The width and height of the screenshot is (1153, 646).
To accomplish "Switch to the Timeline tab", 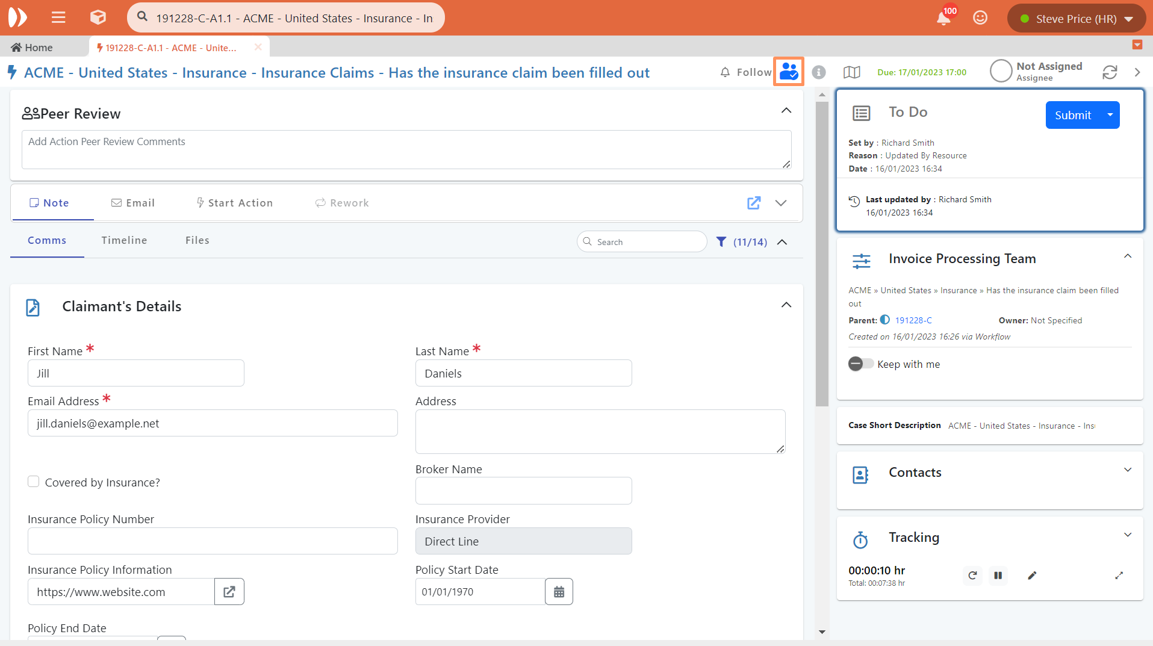I will point(124,240).
